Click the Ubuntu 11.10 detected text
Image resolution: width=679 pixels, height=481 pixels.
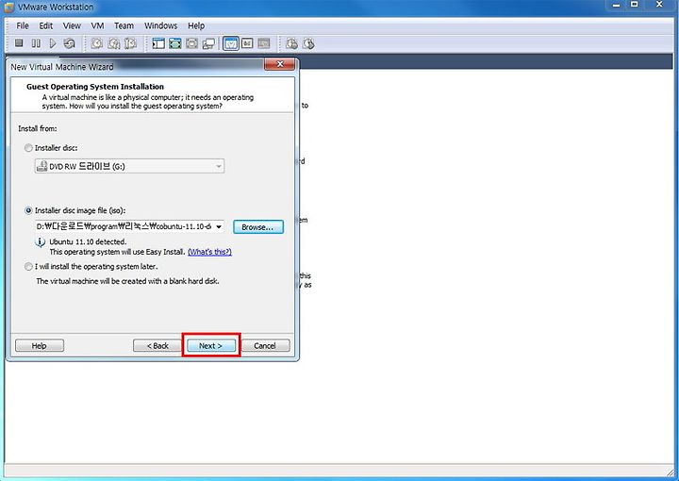88,241
